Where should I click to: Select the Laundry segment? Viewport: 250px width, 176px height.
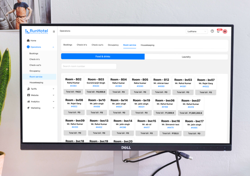pyautogui.click(x=186, y=57)
